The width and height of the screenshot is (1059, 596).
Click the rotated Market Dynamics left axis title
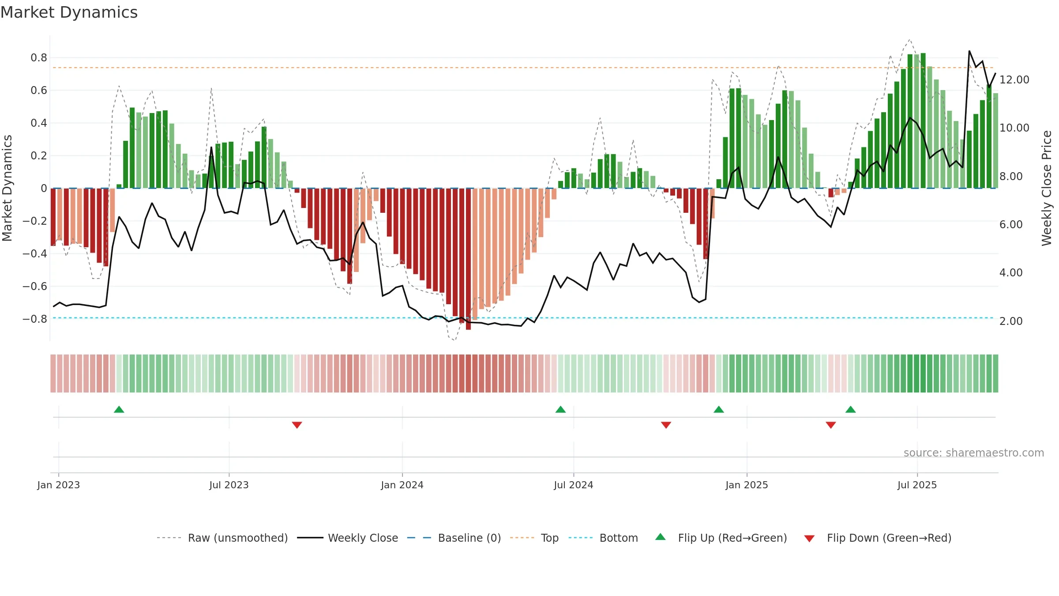pyautogui.click(x=7, y=188)
